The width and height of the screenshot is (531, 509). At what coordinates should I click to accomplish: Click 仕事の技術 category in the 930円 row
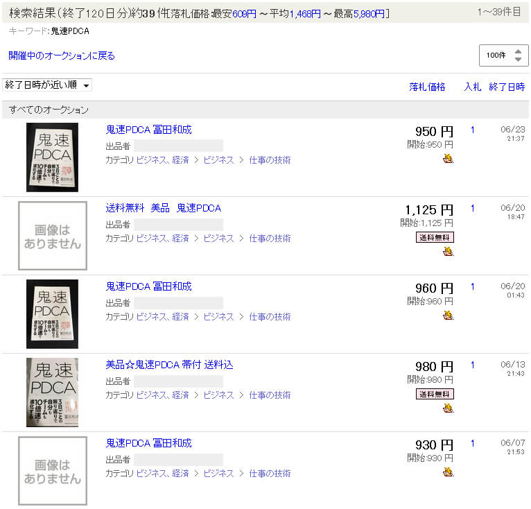[x=270, y=473]
